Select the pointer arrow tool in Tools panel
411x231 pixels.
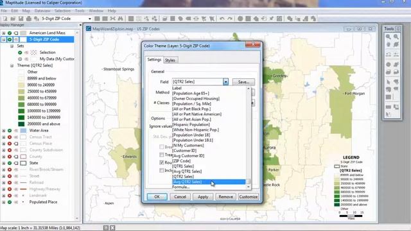(388, 82)
